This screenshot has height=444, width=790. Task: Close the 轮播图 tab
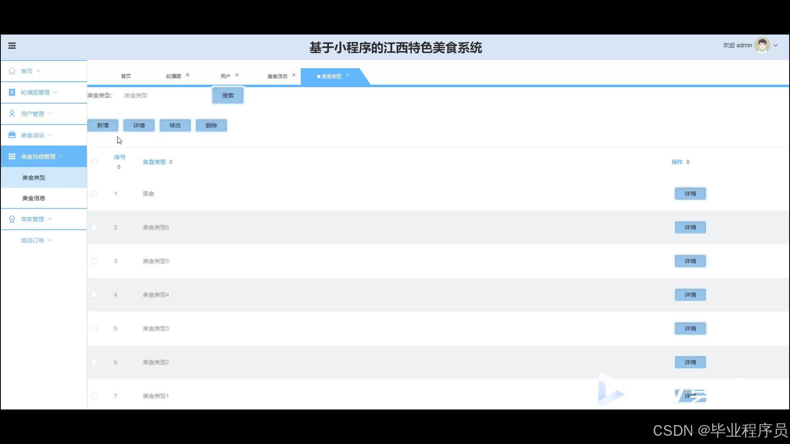tap(188, 75)
